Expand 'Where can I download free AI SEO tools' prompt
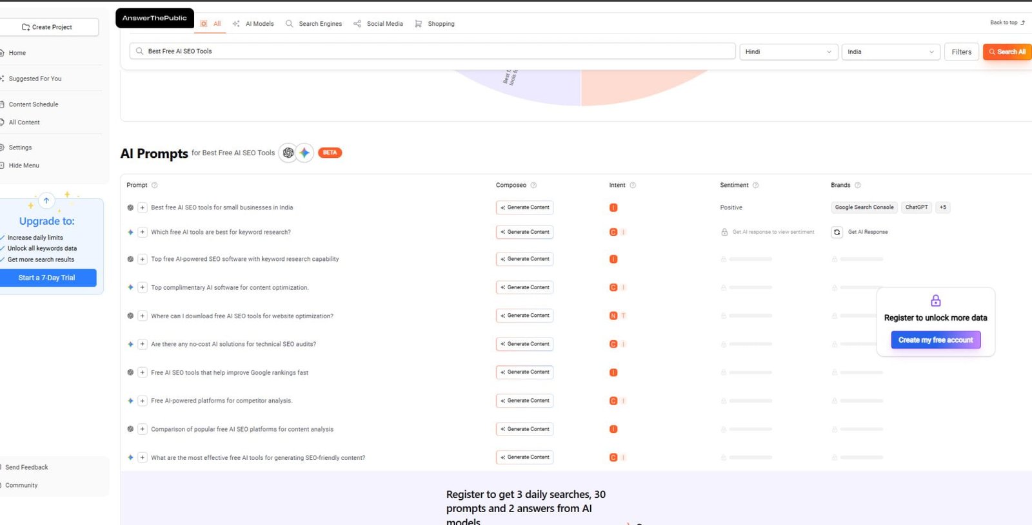This screenshot has height=525, width=1032. point(143,316)
